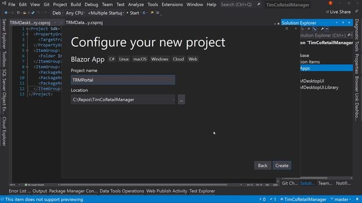Switch to the Notifications tab
Screen dimensions: 362x203
pyautogui.click(x=343, y=183)
